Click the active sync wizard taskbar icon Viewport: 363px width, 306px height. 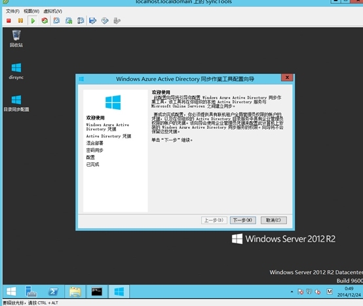[119, 292]
